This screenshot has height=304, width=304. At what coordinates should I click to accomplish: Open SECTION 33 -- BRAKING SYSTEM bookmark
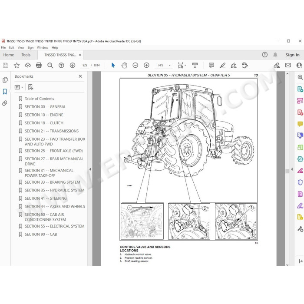[x=53, y=182]
